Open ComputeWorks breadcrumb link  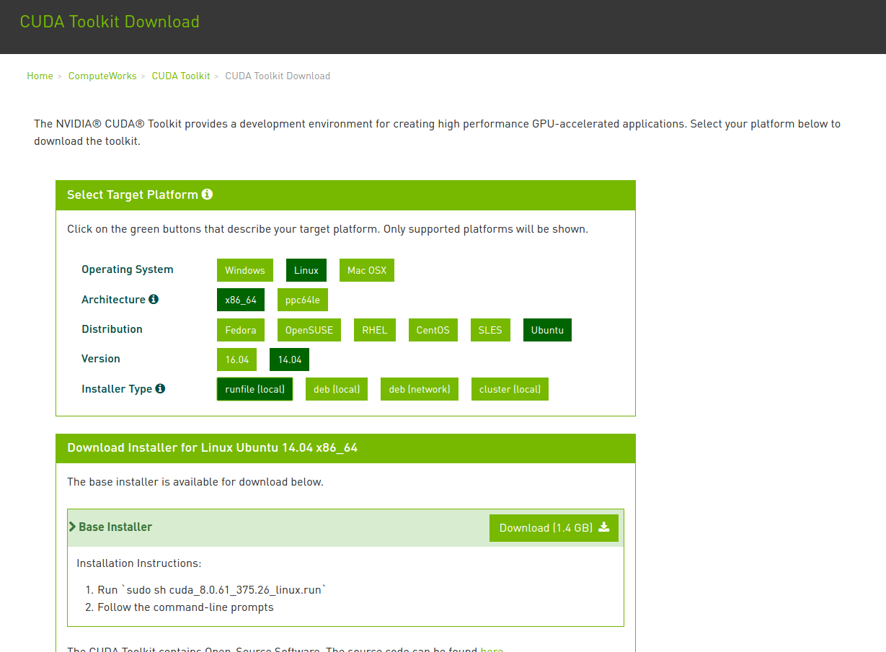102,76
